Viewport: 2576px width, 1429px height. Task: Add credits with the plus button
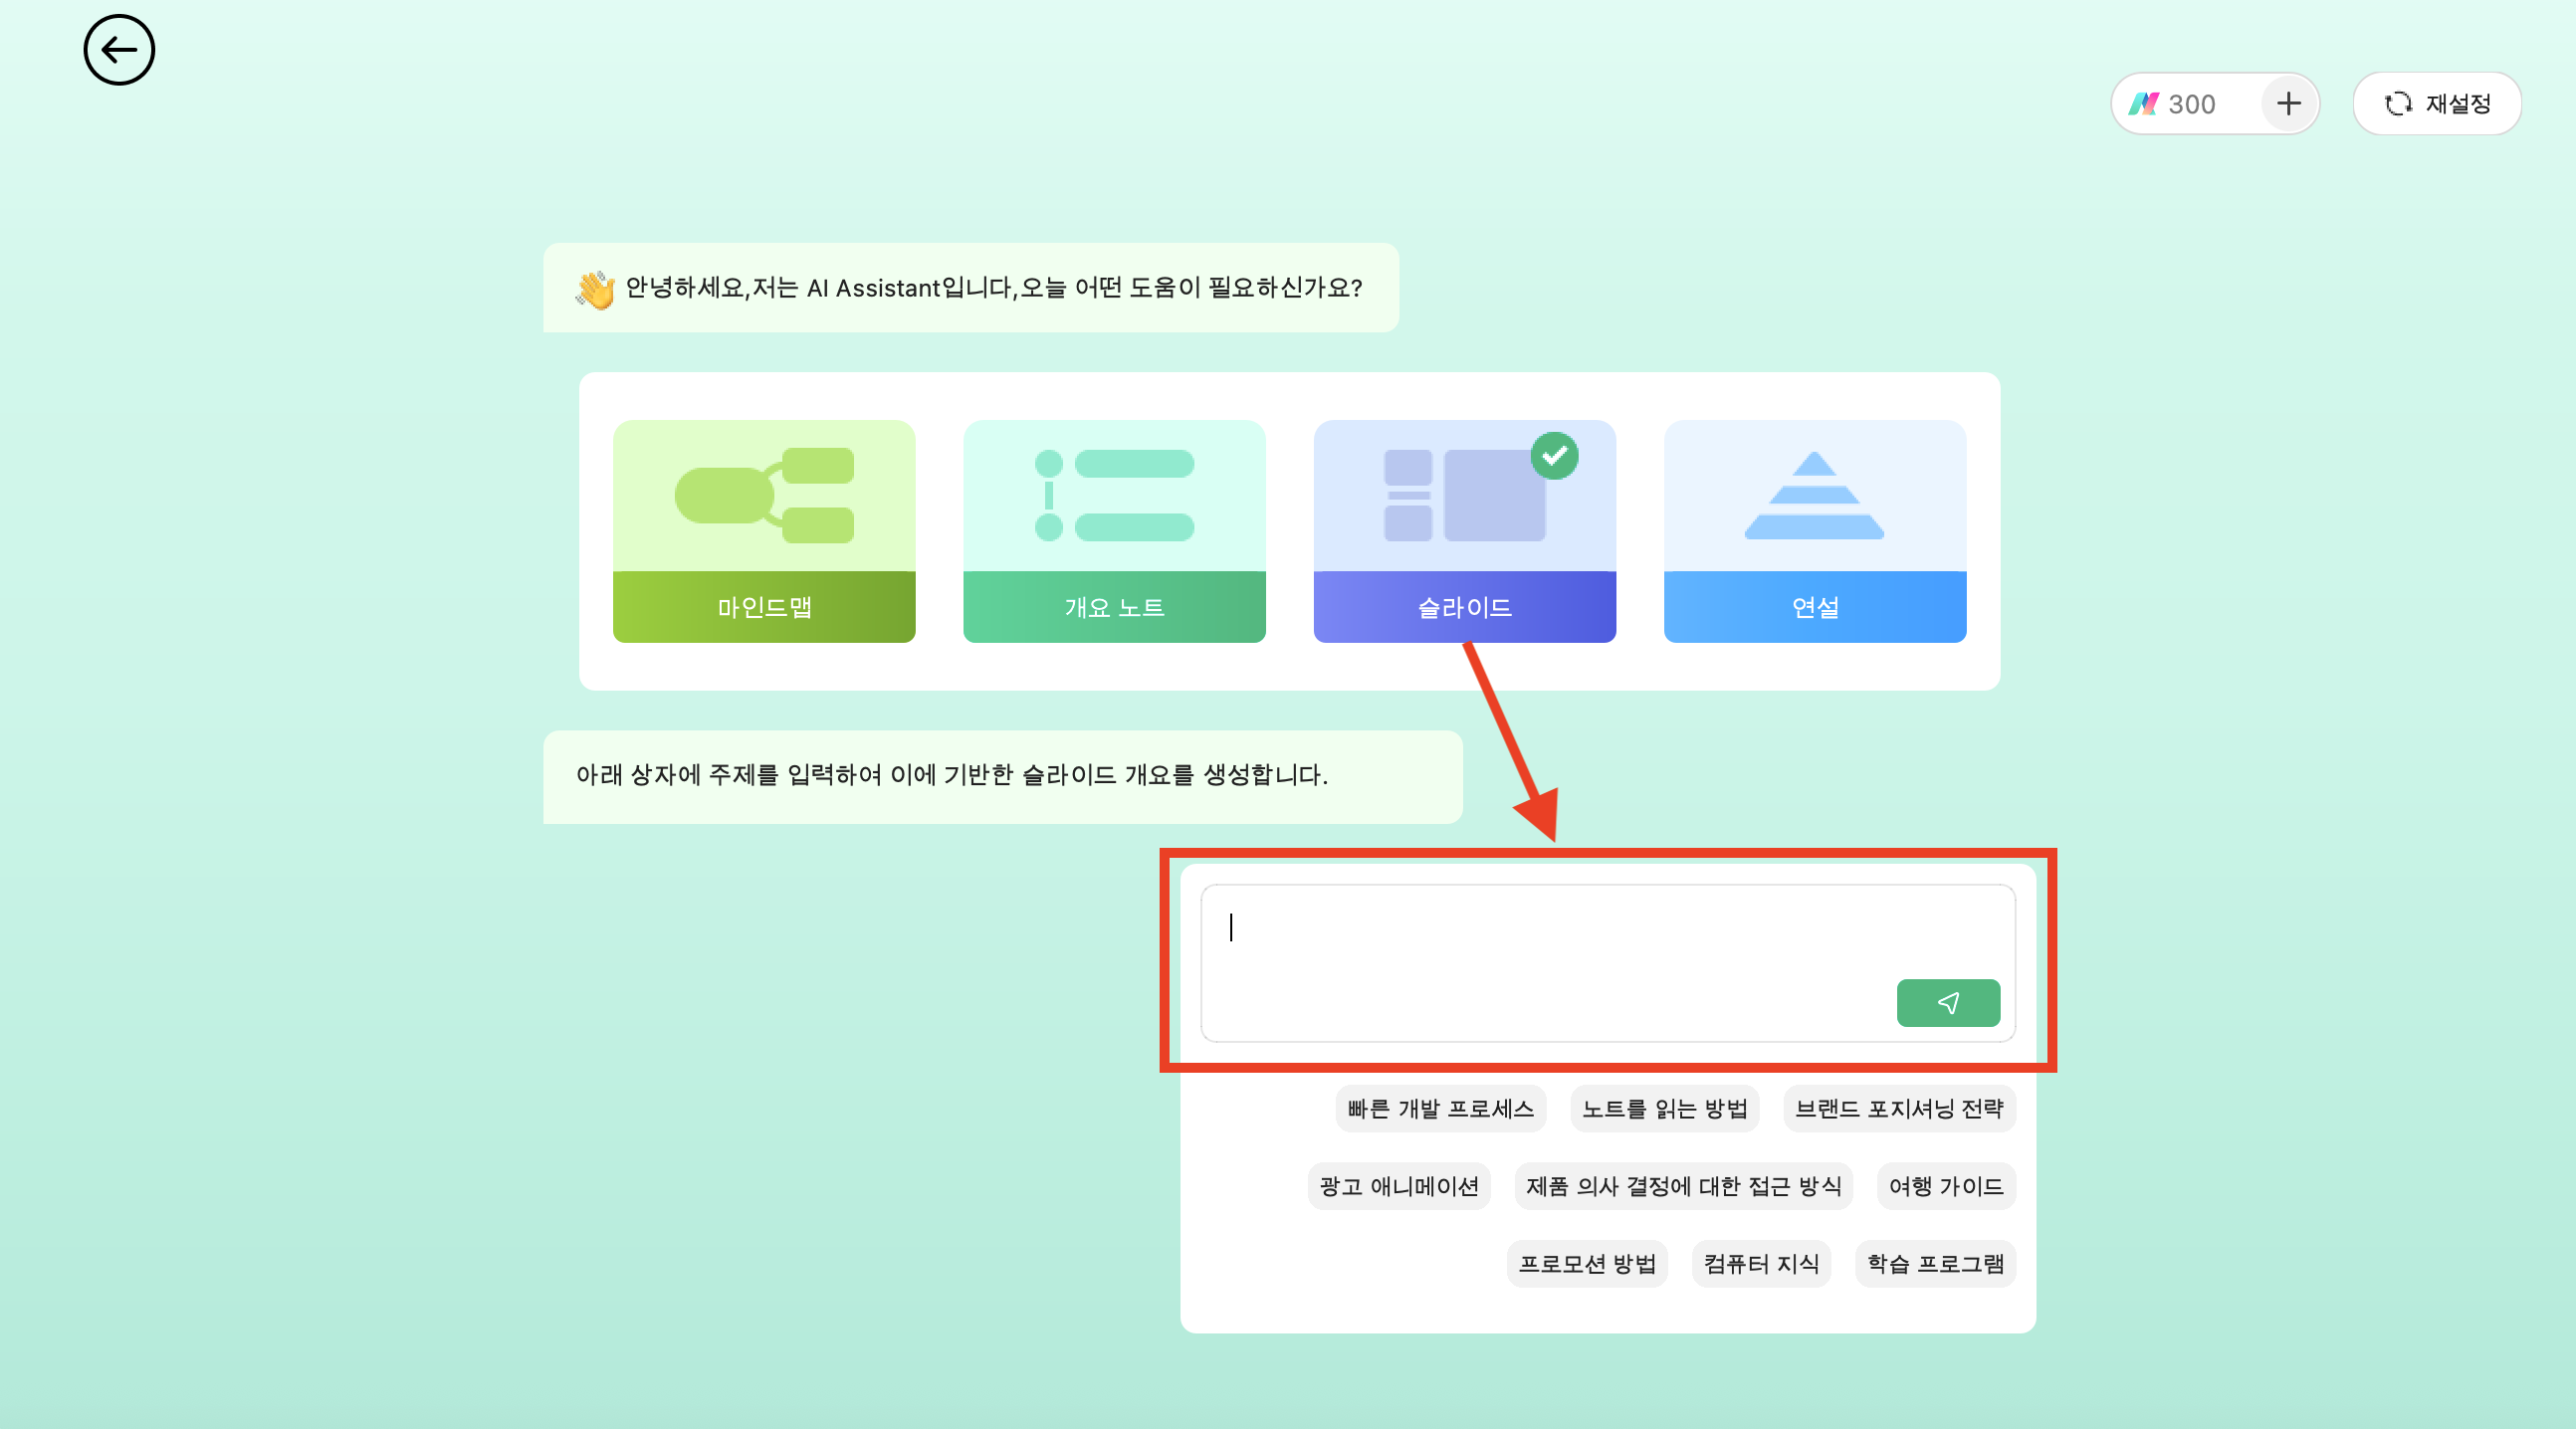click(2288, 104)
